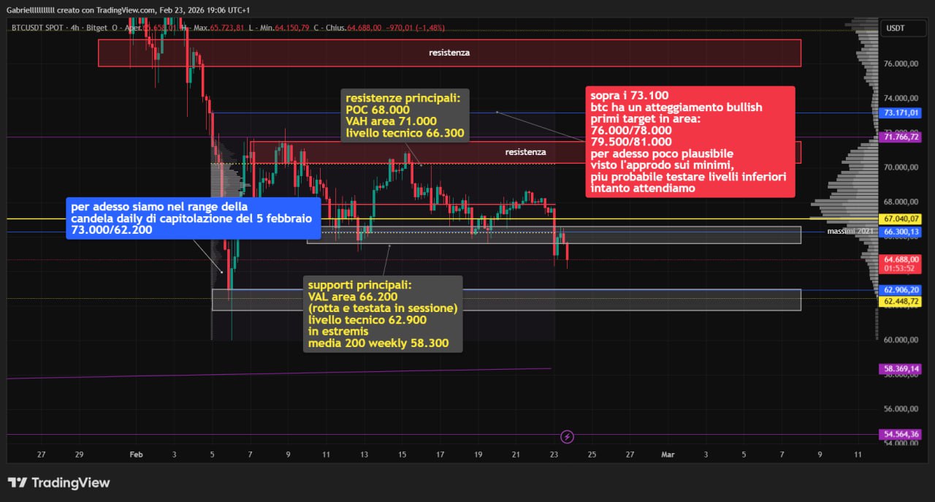Click the 74.000,00 price scale value

pyautogui.click(x=900, y=98)
